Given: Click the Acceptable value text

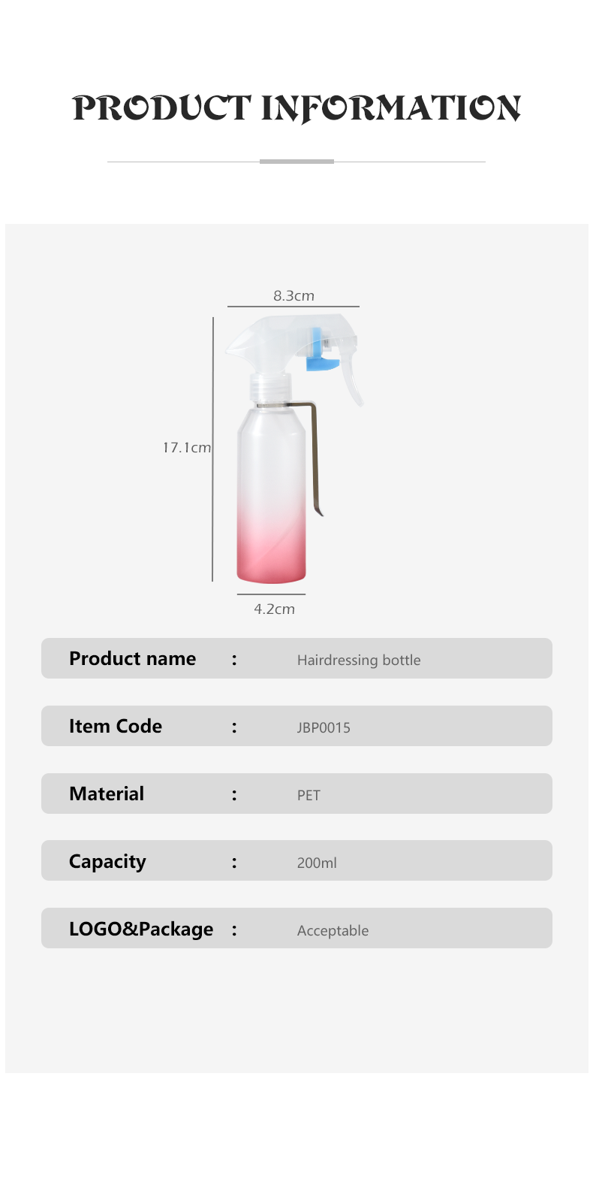Looking at the screenshot, I should [x=333, y=930].
